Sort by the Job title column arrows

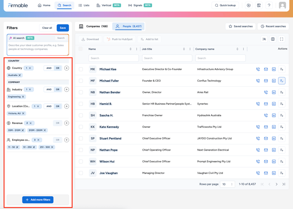tap(184, 49)
